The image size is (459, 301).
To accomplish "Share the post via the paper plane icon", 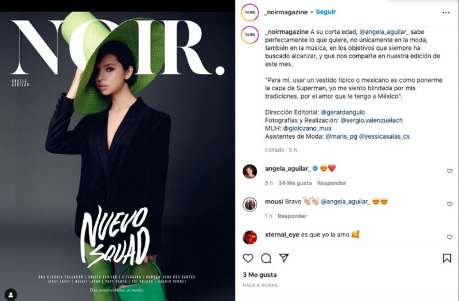I will coord(283,257).
